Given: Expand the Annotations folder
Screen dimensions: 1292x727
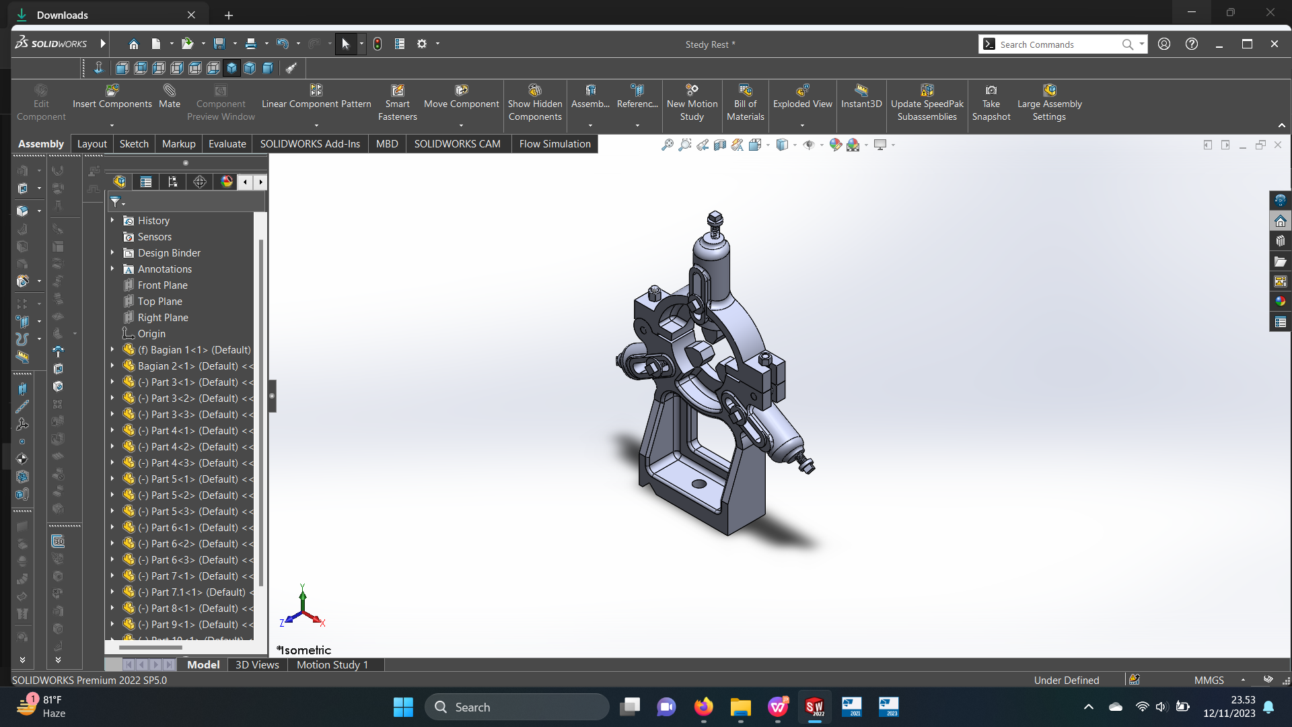Looking at the screenshot, I should (112, 269).
